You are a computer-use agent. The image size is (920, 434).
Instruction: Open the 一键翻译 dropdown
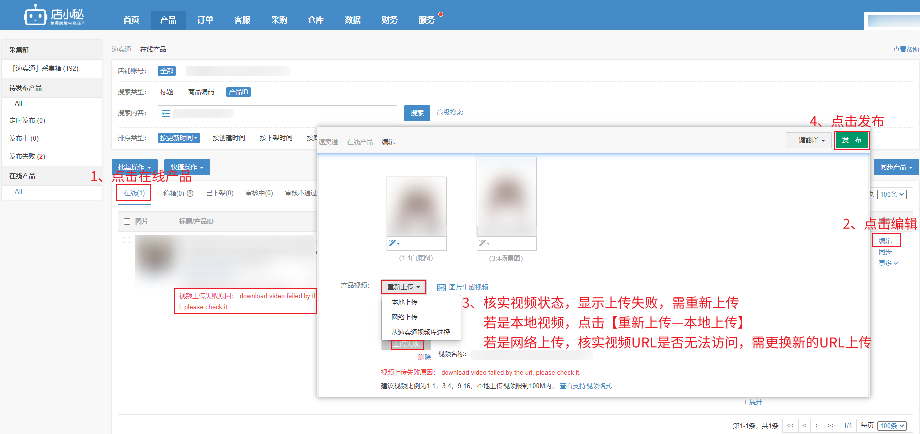tap(809, 140)
